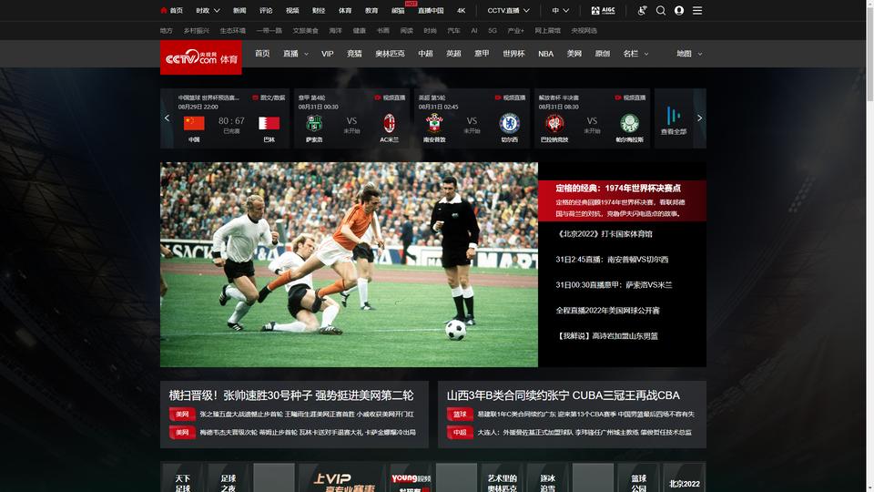Click the previous arrow in match carousel
Screen dimensions: 874x492
[x=167, y=118]
